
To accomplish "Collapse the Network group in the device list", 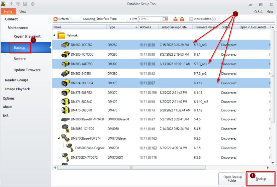I will point(55,35).
